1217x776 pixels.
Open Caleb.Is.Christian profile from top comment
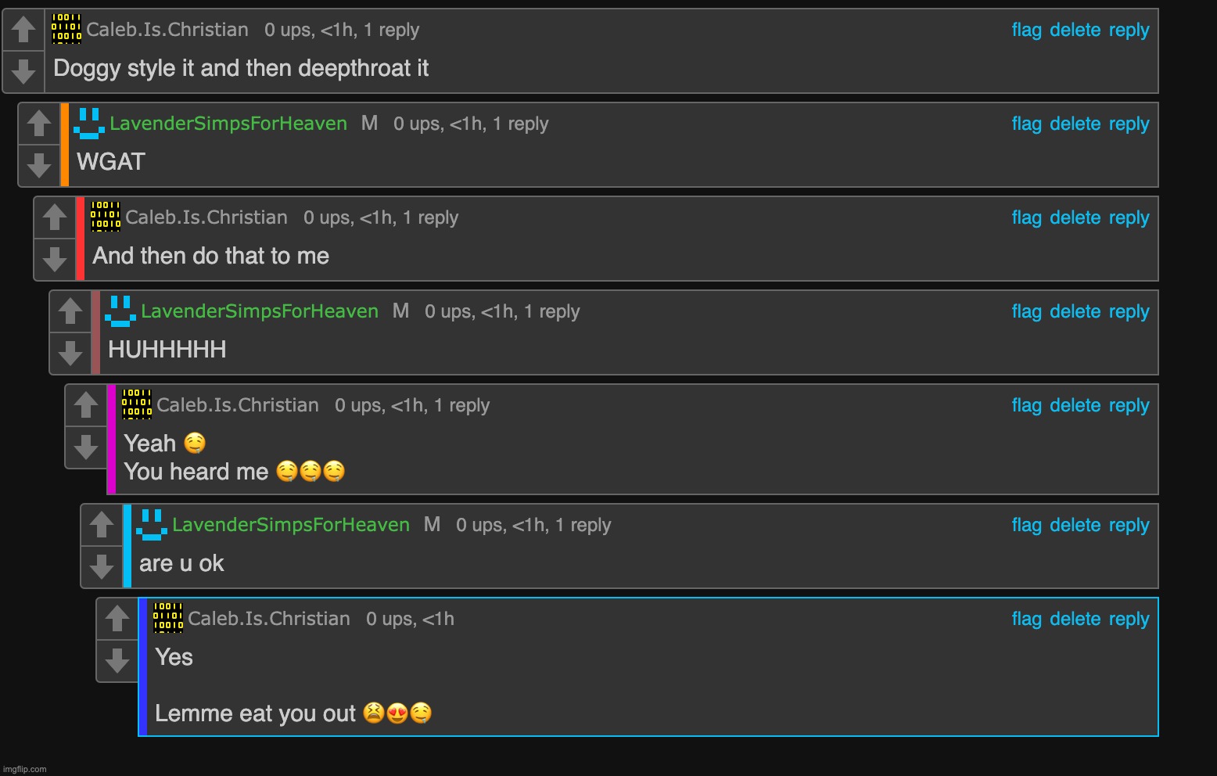[167, 30]
